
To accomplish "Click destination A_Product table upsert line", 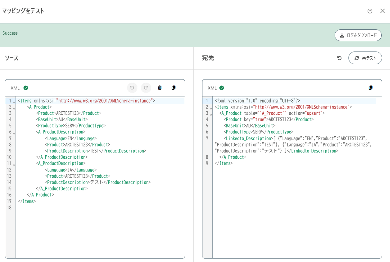I will [272, 113].
